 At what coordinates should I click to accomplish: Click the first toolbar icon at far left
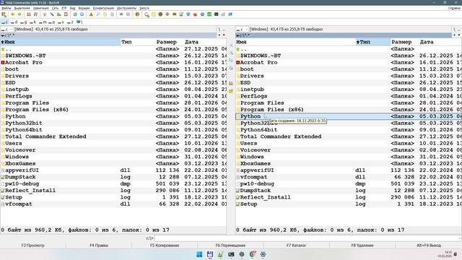coord(4,14)
